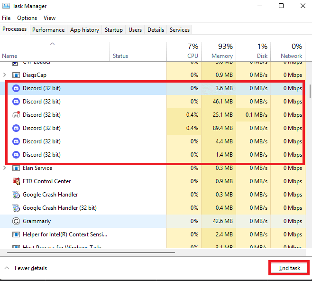Screen dimensions: 312x281
Task: Click the ETD Control Center icon
Action: (16, 181)
